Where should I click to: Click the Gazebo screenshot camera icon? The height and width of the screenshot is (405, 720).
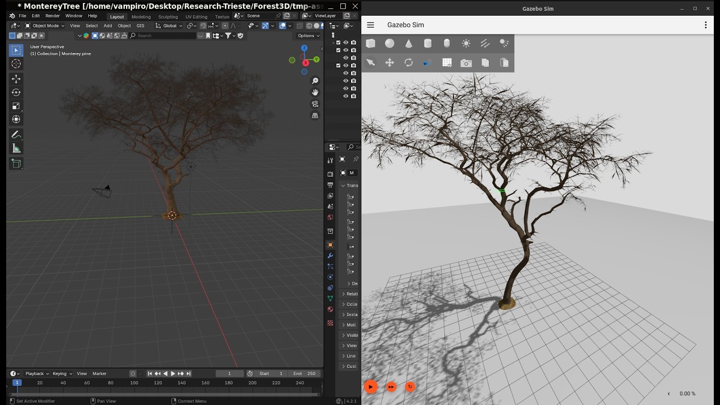(466, 63)
